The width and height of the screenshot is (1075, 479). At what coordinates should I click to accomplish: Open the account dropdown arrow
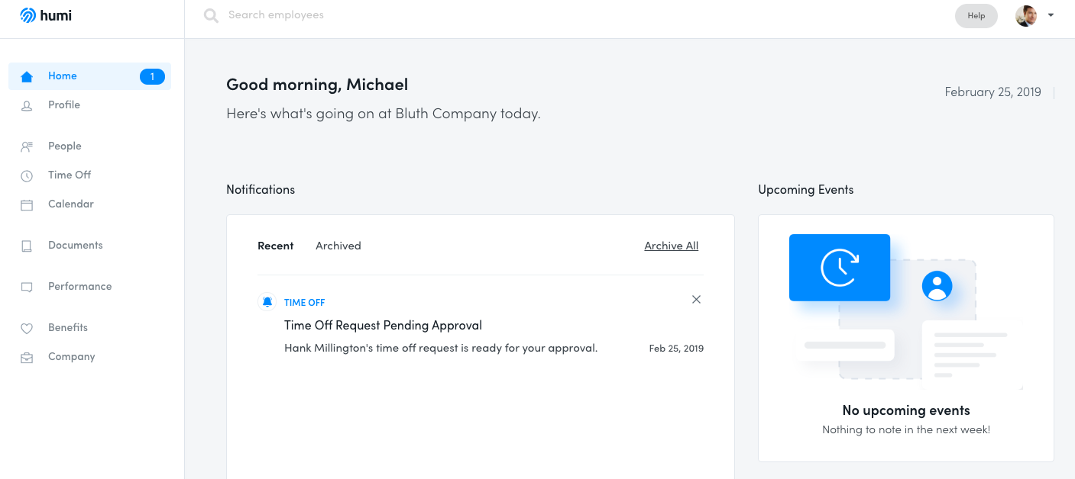coord(1051,15)
